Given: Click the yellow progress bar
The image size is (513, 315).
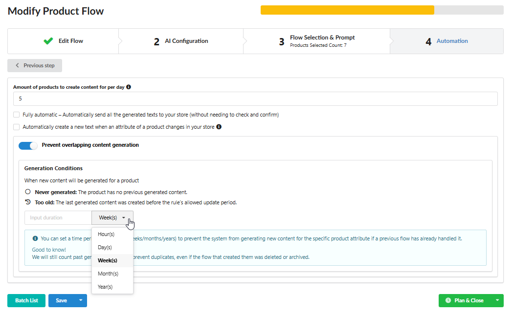Looking at the screenshot, I should click(x=347, y=10).
